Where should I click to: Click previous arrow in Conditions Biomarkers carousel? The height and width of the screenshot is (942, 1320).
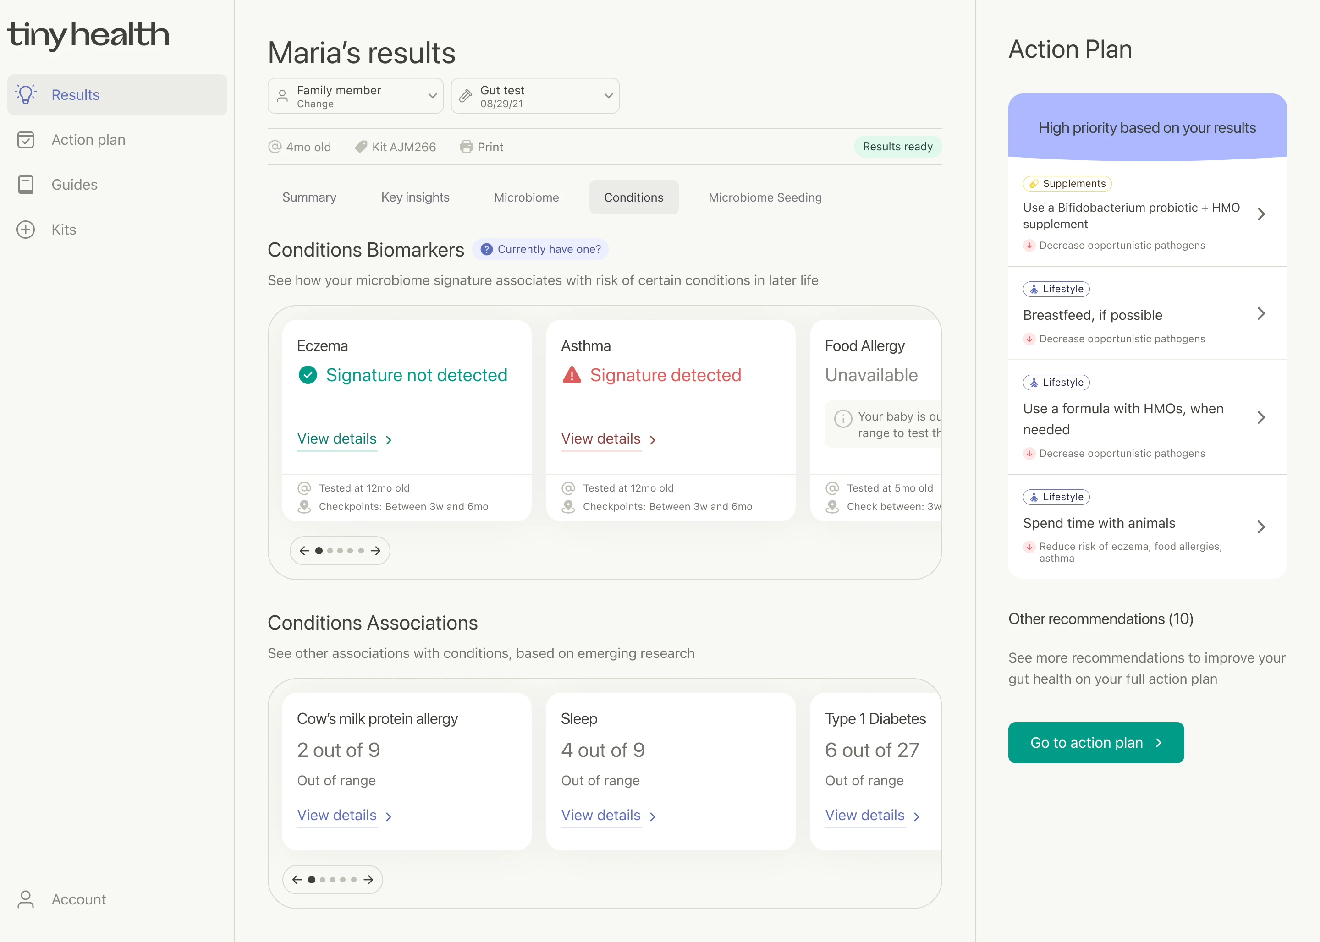304,550
